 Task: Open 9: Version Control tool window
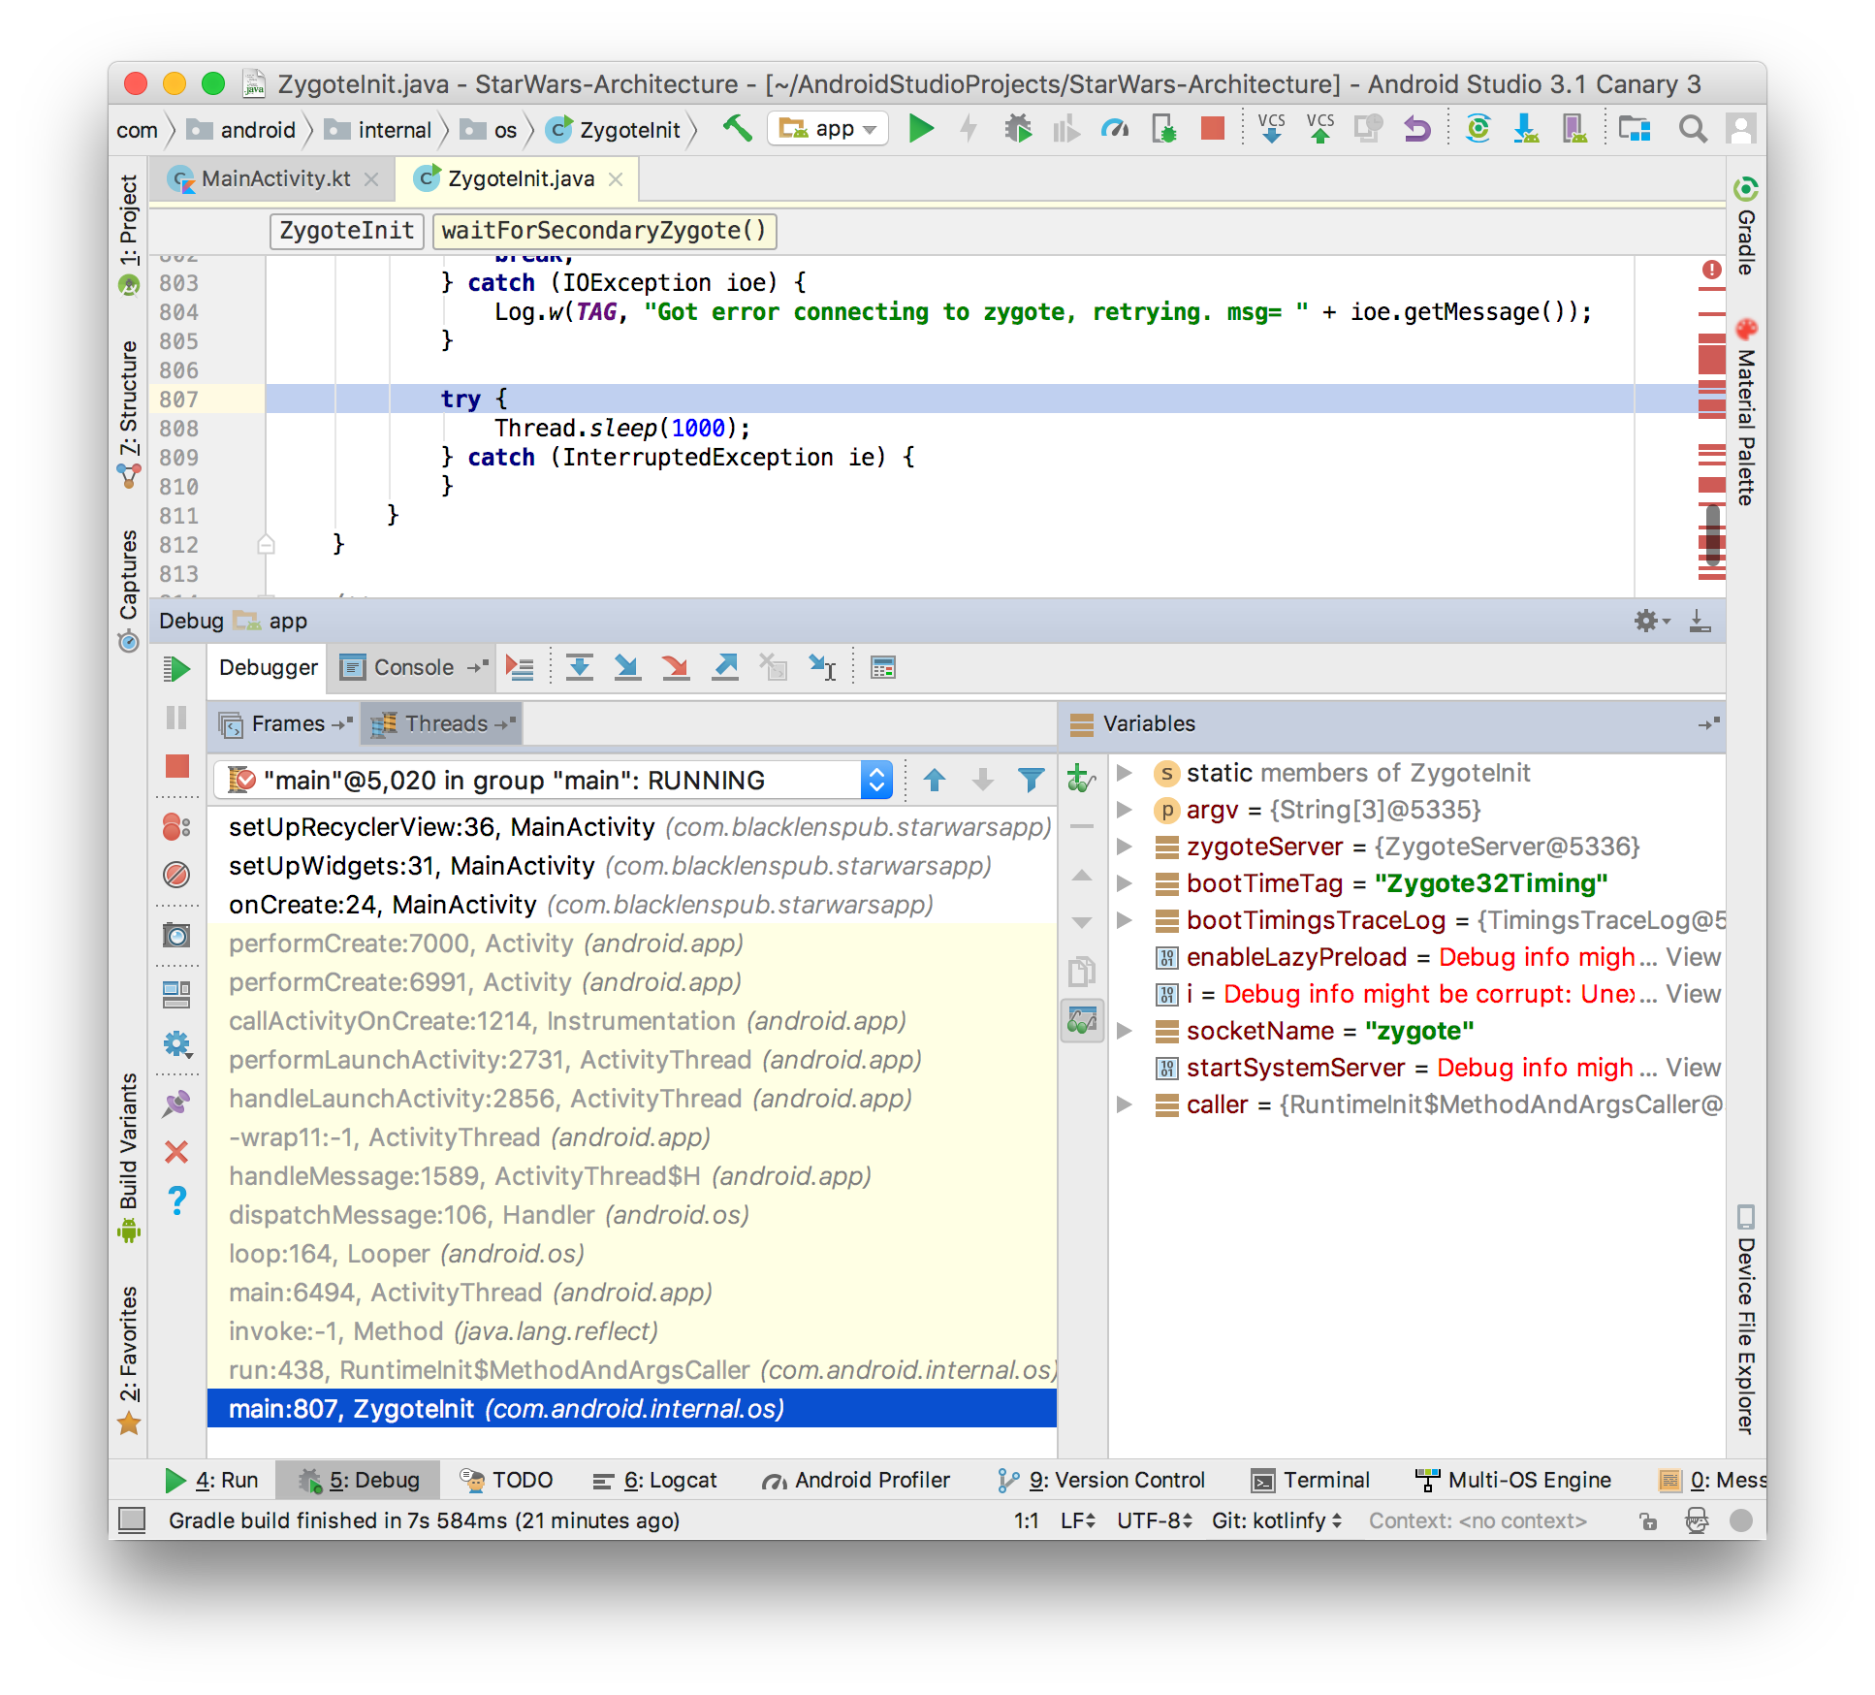pos(1101,1480)
